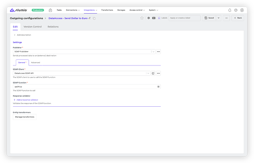The width and height of the screenshot is (254, 163).
Task: Open Publisher more options ellipsis
Action: (158, 52)
